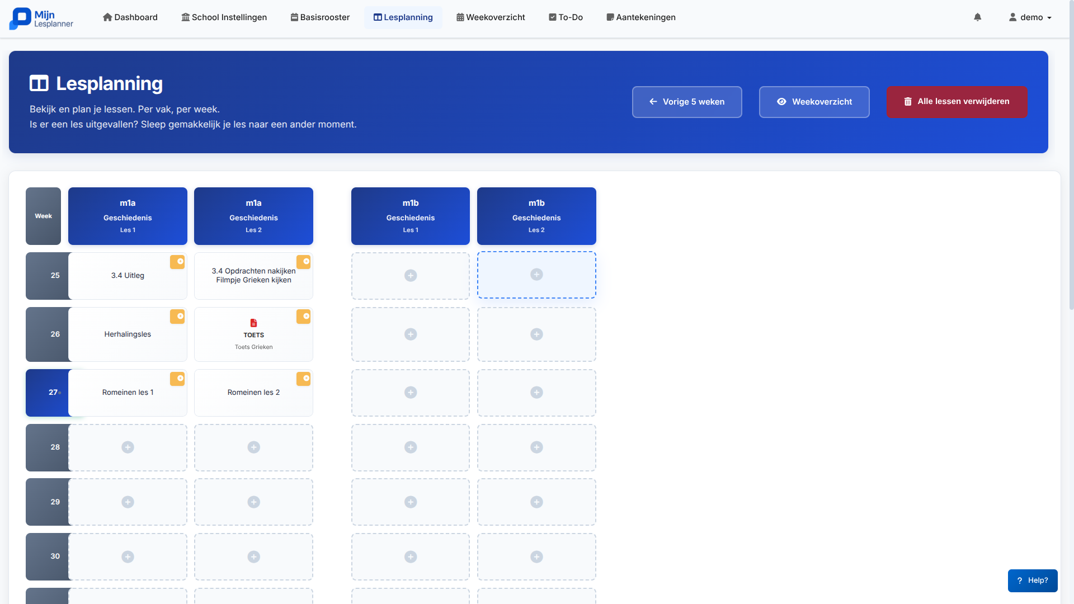The width and height of the screenshot is (1074, 604).
Task: Click the header Weekoverzicht eye button
Action: pyautogui.click(x=814, y=102)
